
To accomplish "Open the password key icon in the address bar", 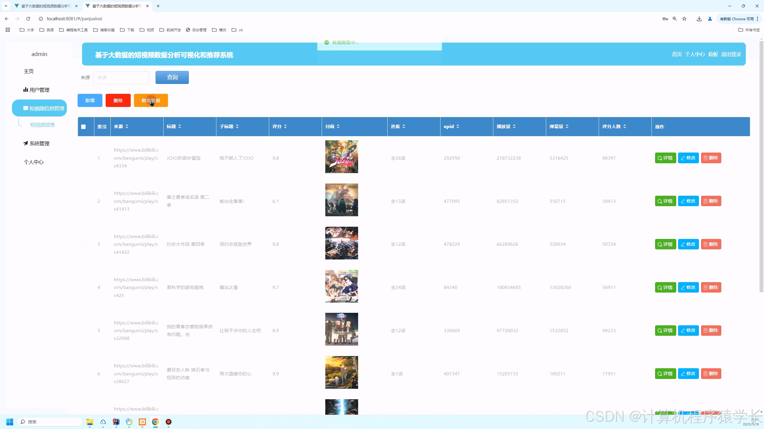I will [x=665, y=19].
